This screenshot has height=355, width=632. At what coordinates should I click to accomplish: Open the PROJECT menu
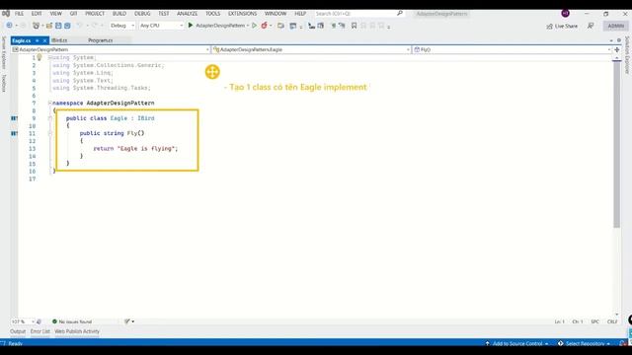point(95,13)
